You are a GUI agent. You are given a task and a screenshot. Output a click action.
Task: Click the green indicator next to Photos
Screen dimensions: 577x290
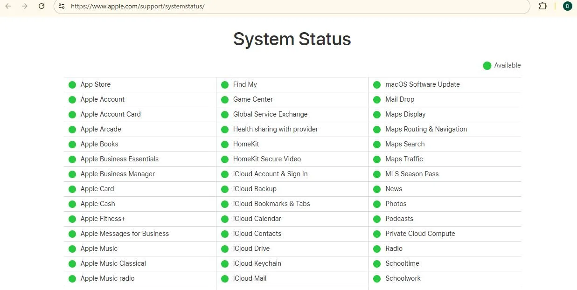tap(377, 204)
